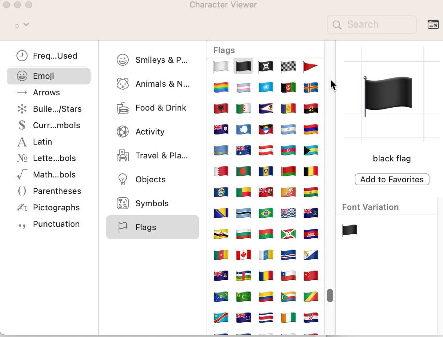Choose the chequered racing flag emoji
The width and height of the screenshot is (443, 337).
288,67
